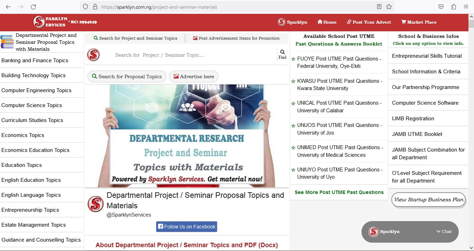Reload the page with the refresh icon
The image size is (474, 251).
point(33,7)
